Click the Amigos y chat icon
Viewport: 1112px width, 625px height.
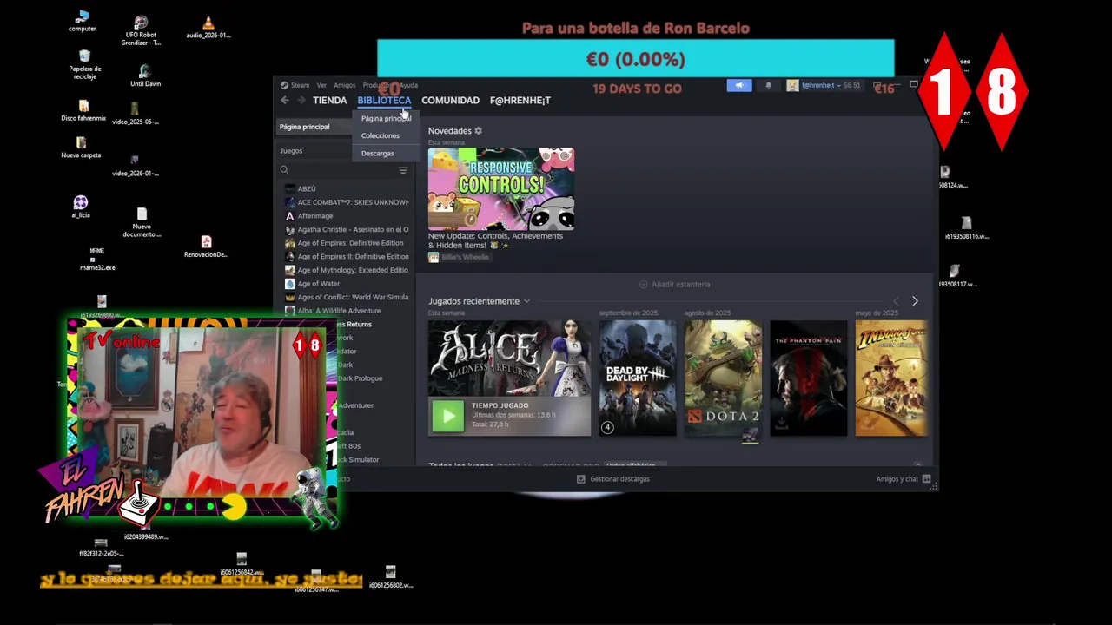click(926, 479)
